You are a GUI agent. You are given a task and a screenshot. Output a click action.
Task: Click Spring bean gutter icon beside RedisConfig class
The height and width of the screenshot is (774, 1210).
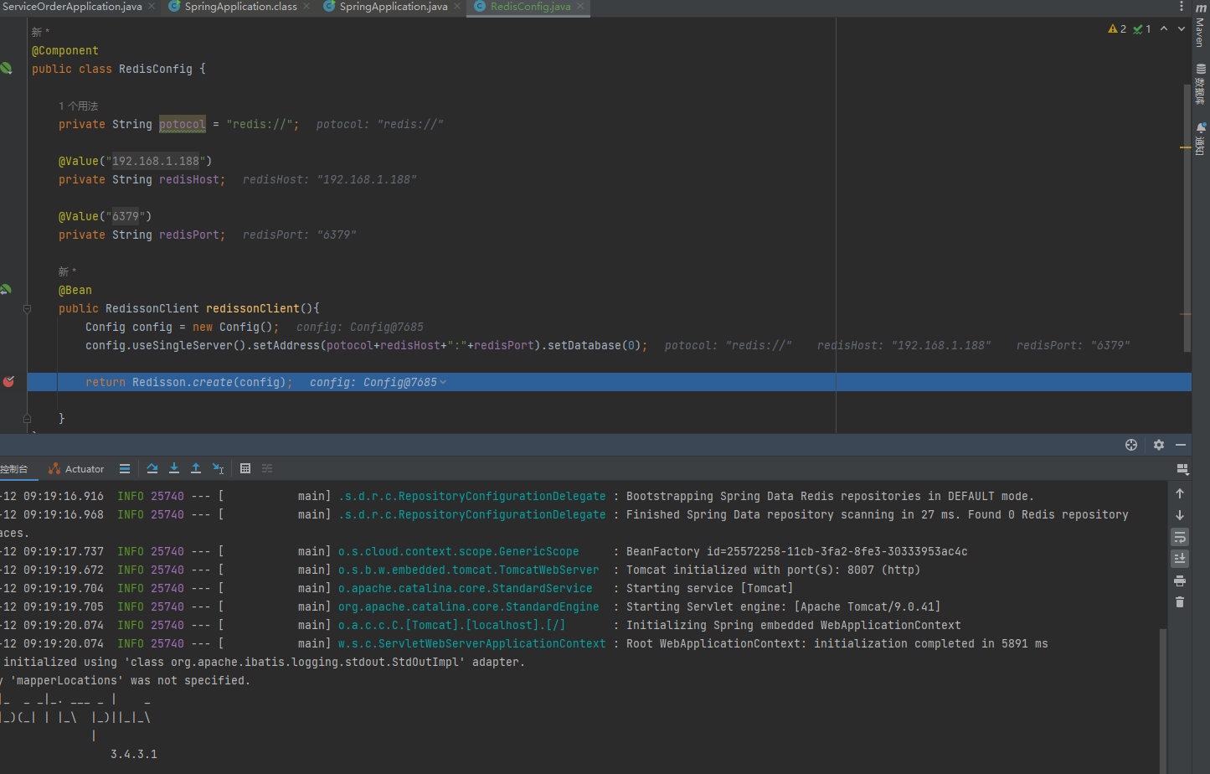click(7, 69)
